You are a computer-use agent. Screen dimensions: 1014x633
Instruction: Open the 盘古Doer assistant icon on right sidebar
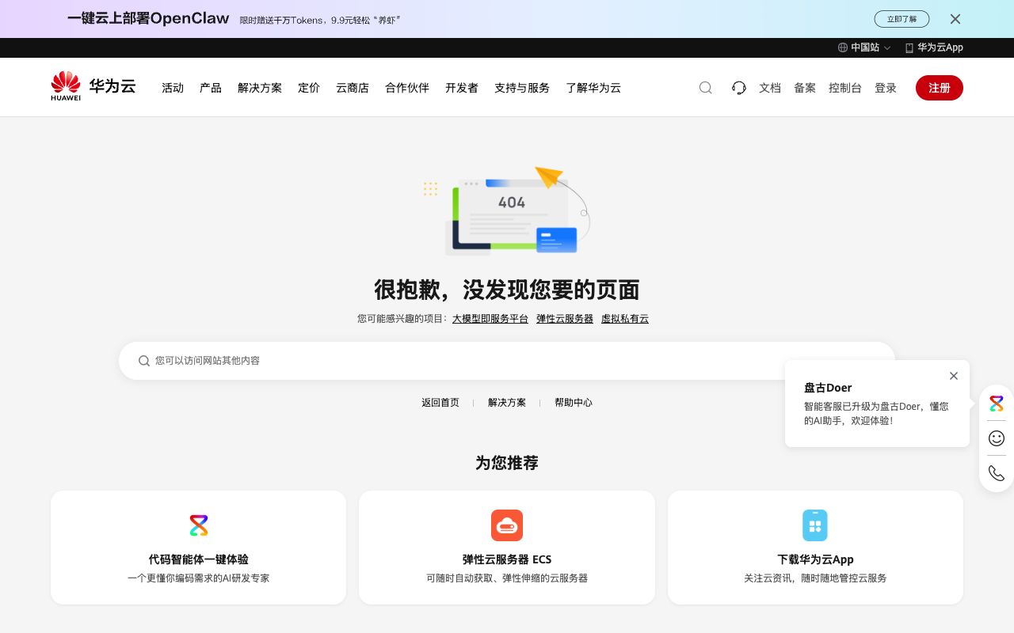click(x=996, y=404)
